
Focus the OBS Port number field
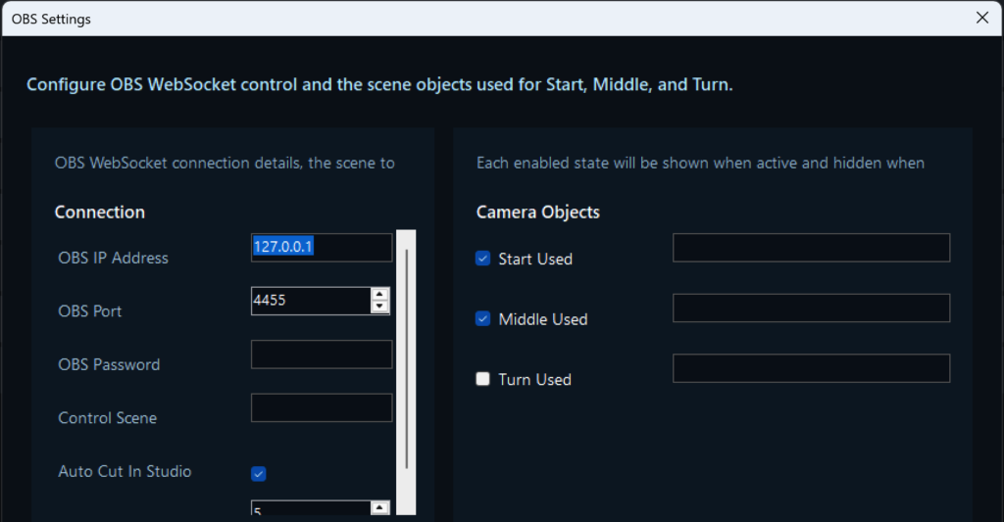(x=310, y=301)
